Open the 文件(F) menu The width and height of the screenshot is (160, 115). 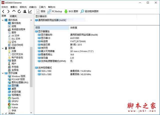click(x=4, y=7)
